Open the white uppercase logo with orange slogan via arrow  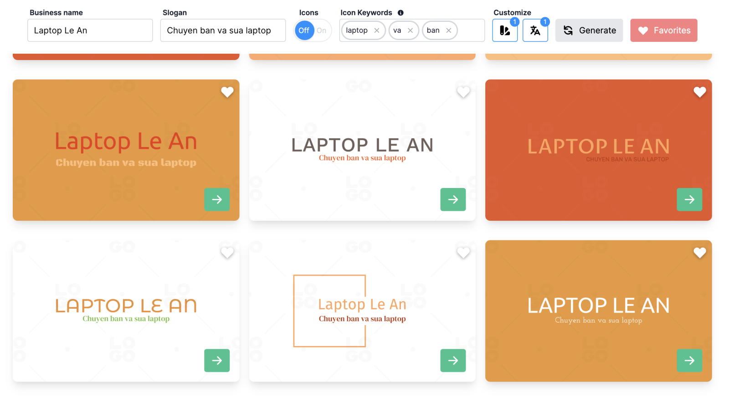click(453, 199)
